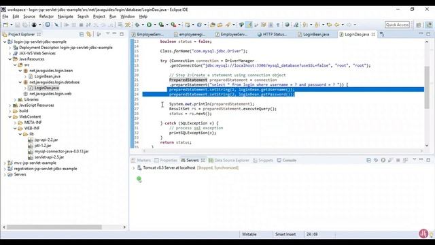Click the Open Task folder icon
Screen dimensions: 435x245
(220, 24)
